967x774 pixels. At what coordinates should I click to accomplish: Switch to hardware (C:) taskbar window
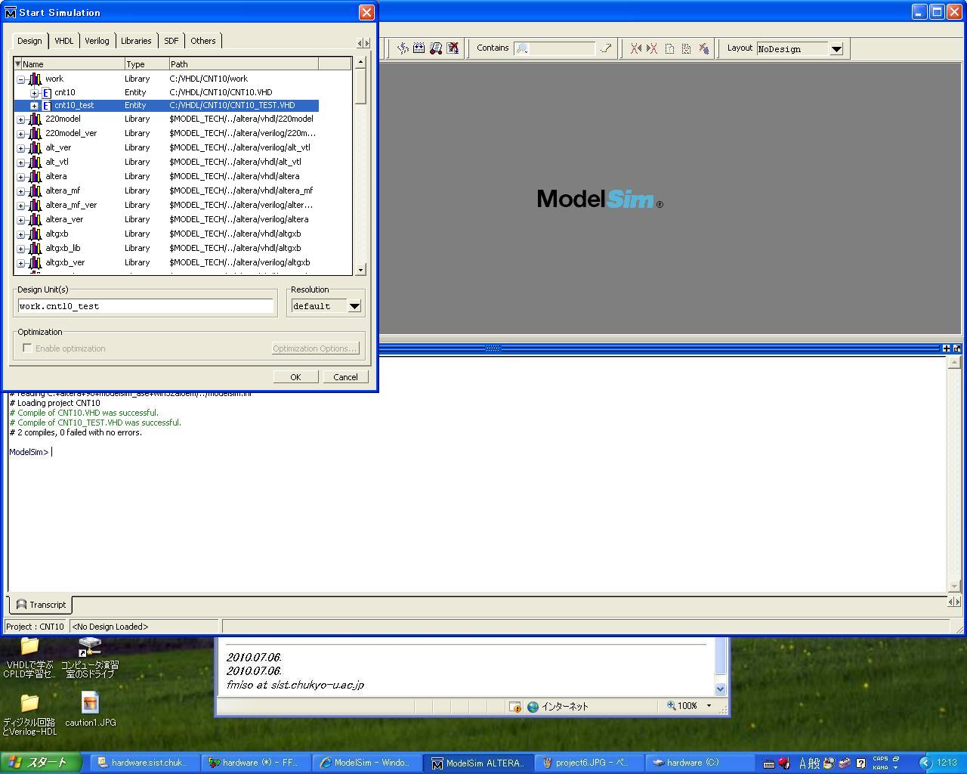[x=701, y=763]
